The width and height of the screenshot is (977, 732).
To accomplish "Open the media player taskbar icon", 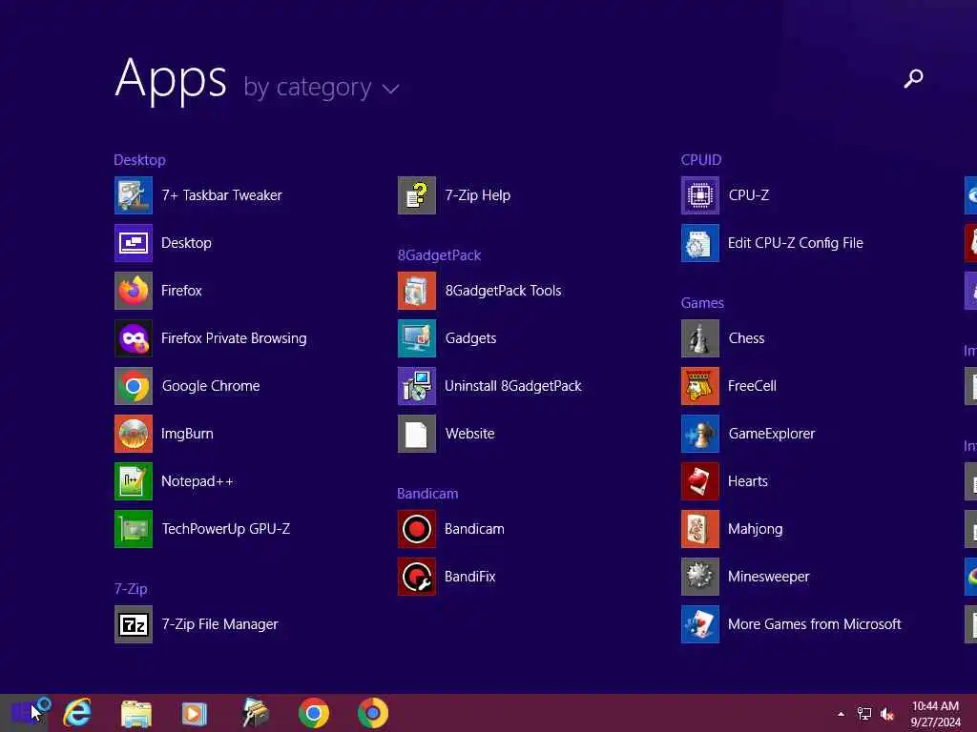I will click(195, 713).
